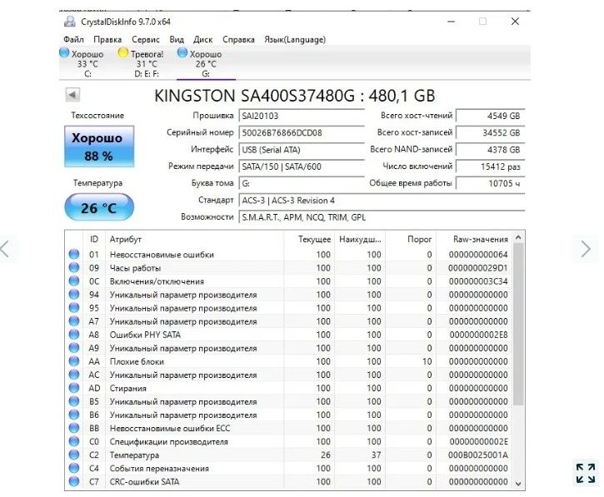The image size is (604, 497).
Task: Open the Справка menu
Action: (x=238, y=39)
